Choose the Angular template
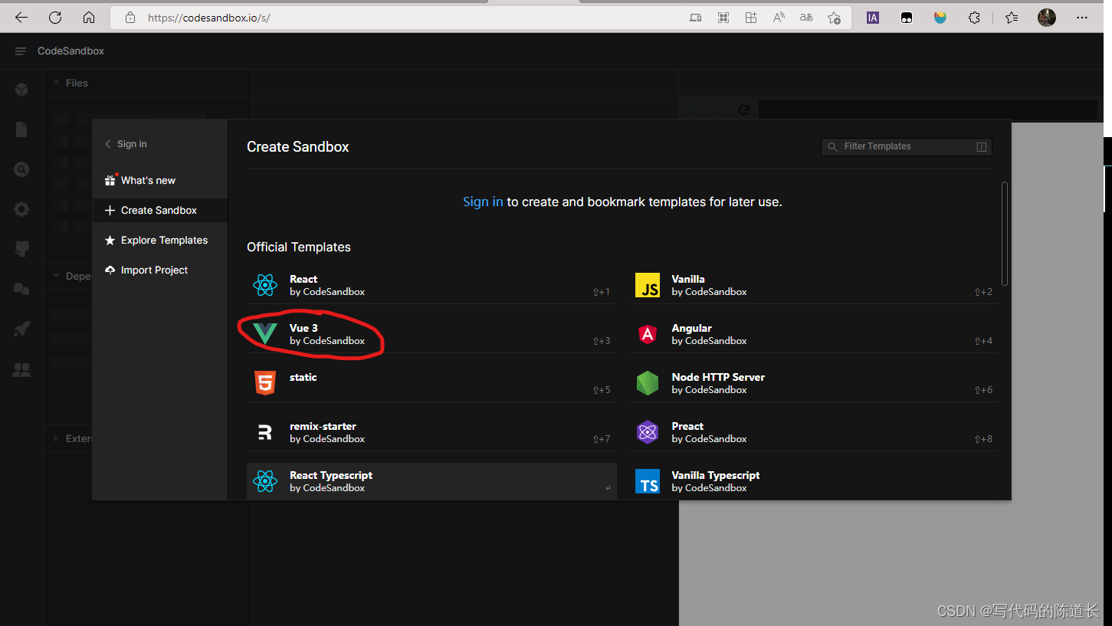Image resolution: width=1112 pixels, height=626 pixels. (x=814, y=334)
